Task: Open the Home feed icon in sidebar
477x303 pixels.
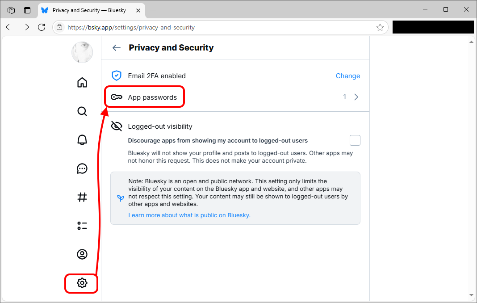Action: click(82, 82)
